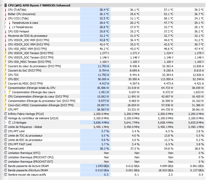Click lightning icon of CPU PPT row
This screenshot has width=211, height=180.
point(6,109)
